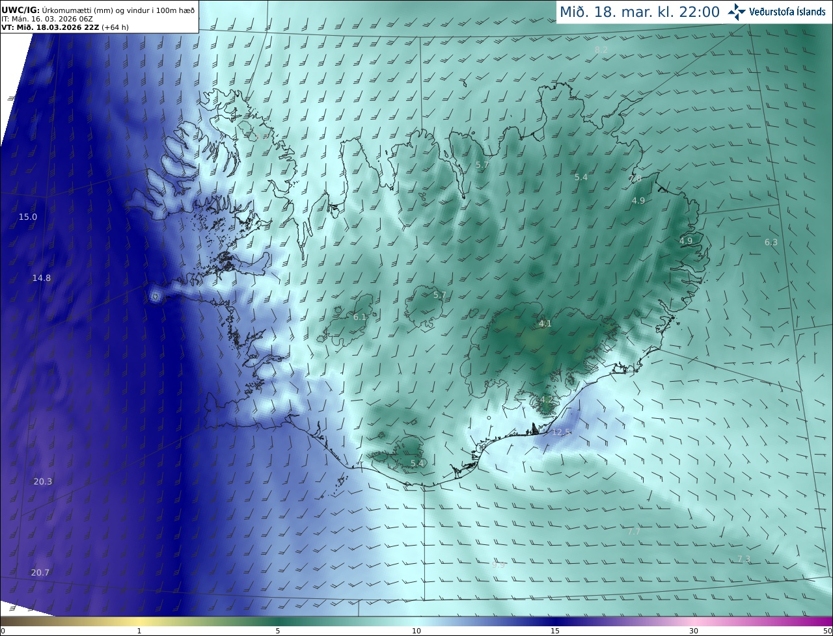Screen dimensions: 833x636
Task: Click the 7.3 value on the map
Action: (744, 559)
